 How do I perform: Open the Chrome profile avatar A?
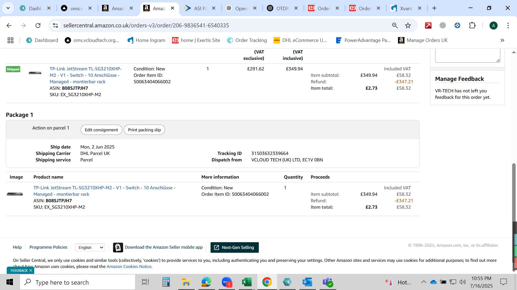[x=493, y=26]
